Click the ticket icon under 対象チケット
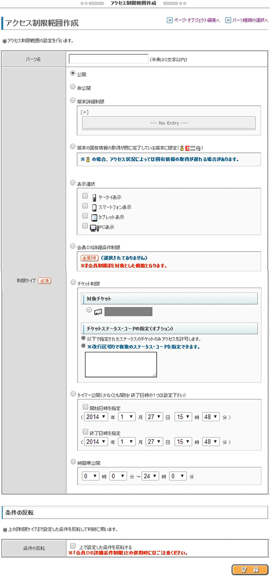The height and width of the screenshot is (577, 270). (98, 312)
